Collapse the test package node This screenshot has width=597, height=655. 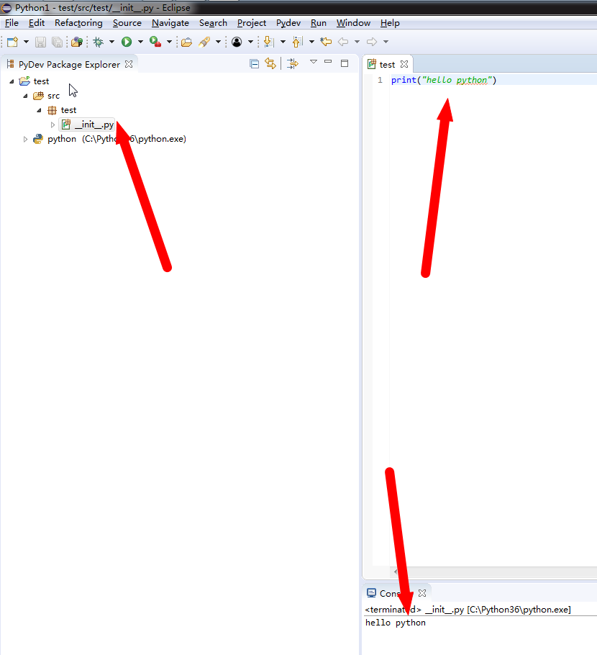pos(40,110)
